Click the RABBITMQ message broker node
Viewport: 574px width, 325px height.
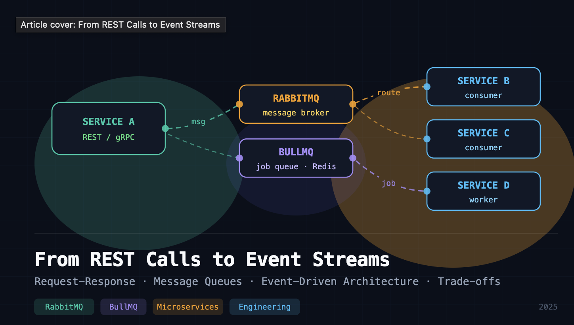(x=296, y=104)
